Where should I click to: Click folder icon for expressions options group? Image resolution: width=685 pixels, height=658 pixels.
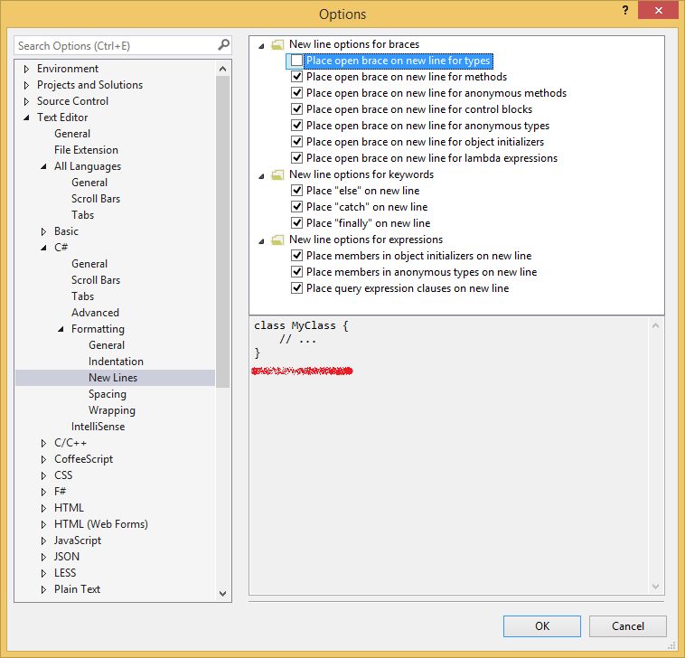(x=277, y=240)
